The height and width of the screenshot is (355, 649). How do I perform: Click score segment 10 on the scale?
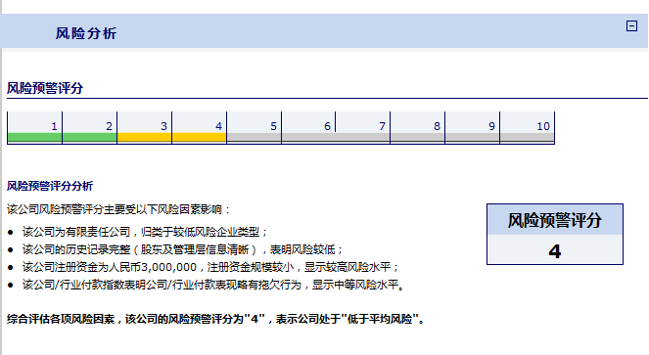pyautogui.click(x=528, y=127)
